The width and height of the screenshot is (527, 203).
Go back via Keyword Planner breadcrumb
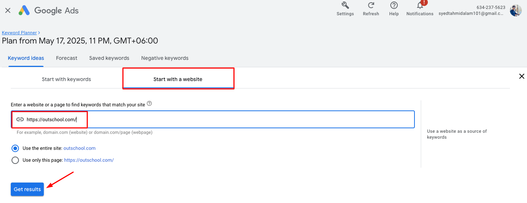click(19, 33)
